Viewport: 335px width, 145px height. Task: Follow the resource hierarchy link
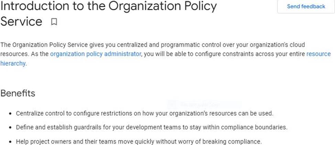pos(318,54)
